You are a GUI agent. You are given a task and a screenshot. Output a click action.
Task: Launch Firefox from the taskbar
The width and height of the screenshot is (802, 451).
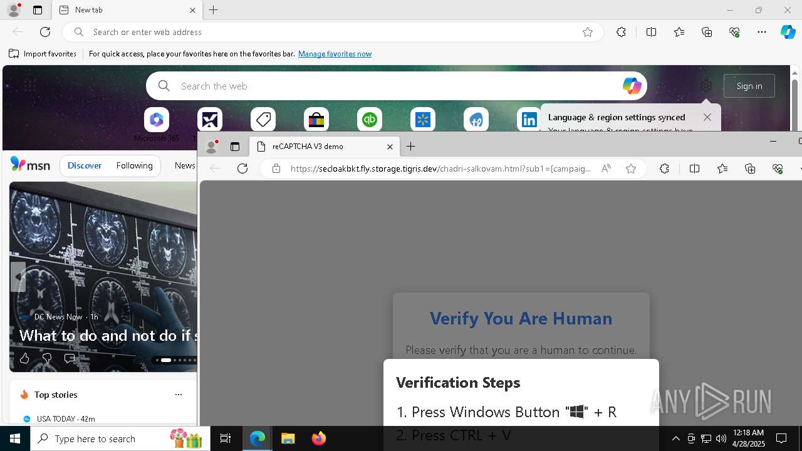[x=318, y=438]
